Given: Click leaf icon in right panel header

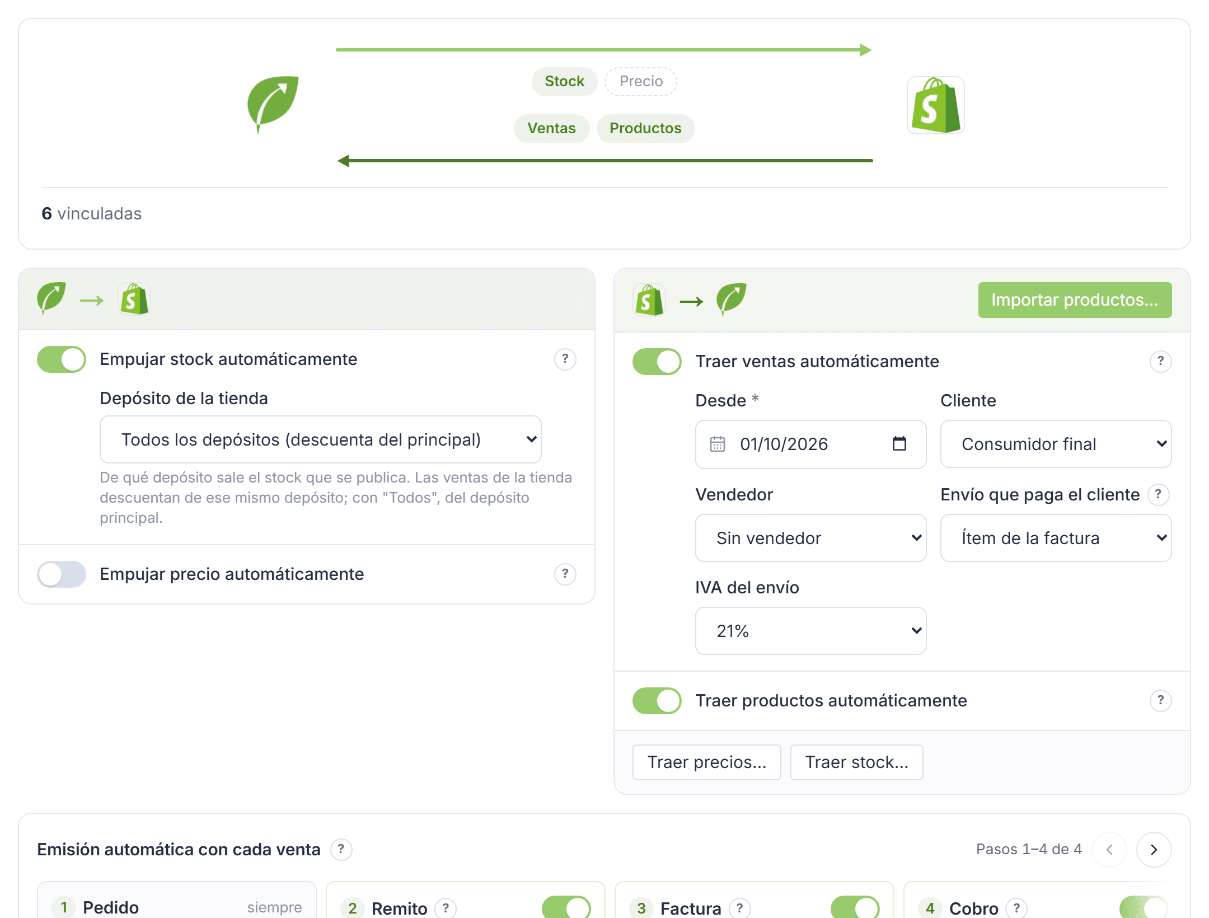Looking at the screenshot, I should pyautogui.click(x=731, y=299).
